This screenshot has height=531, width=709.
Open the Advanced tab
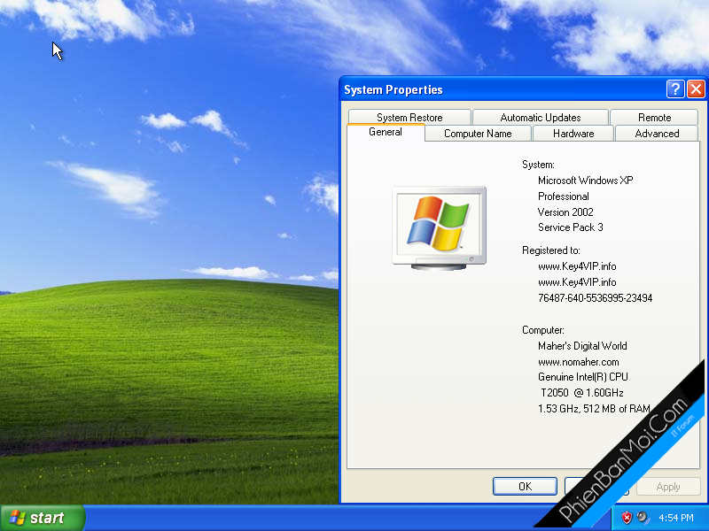pyautogui.click(x=657, y=134)
